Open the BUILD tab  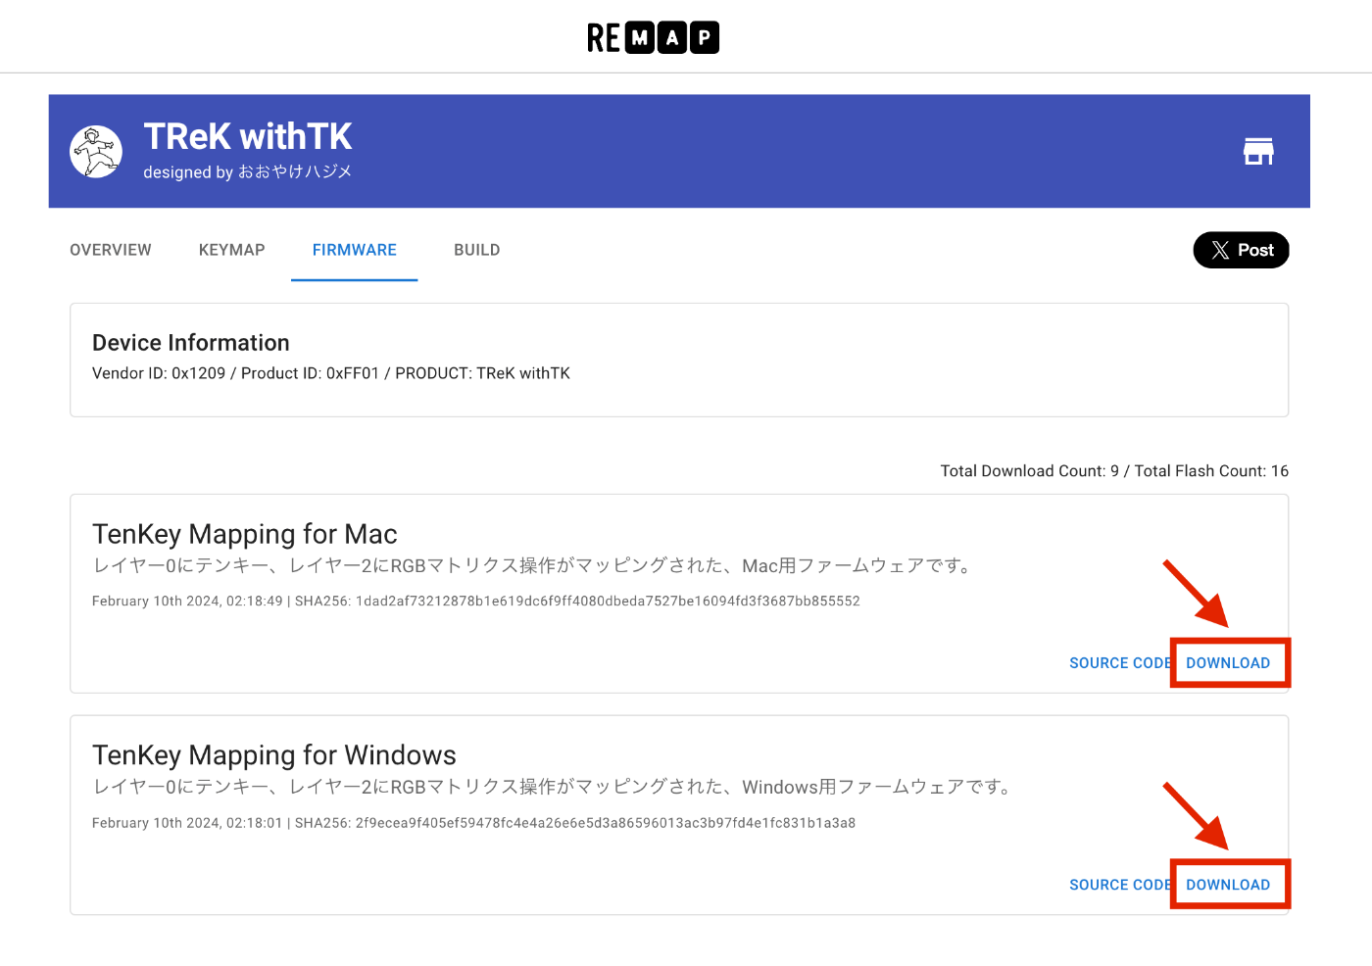point(476,250)
